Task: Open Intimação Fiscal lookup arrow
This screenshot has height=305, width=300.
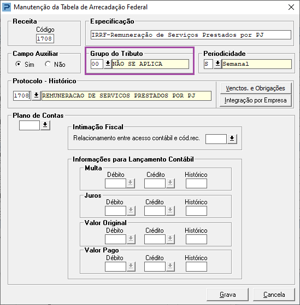Action: [232, 139]
